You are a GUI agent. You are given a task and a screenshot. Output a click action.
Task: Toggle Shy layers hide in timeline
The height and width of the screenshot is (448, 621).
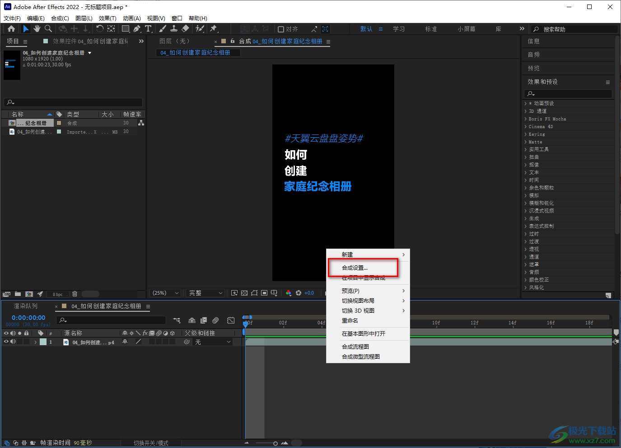point(192,320)
